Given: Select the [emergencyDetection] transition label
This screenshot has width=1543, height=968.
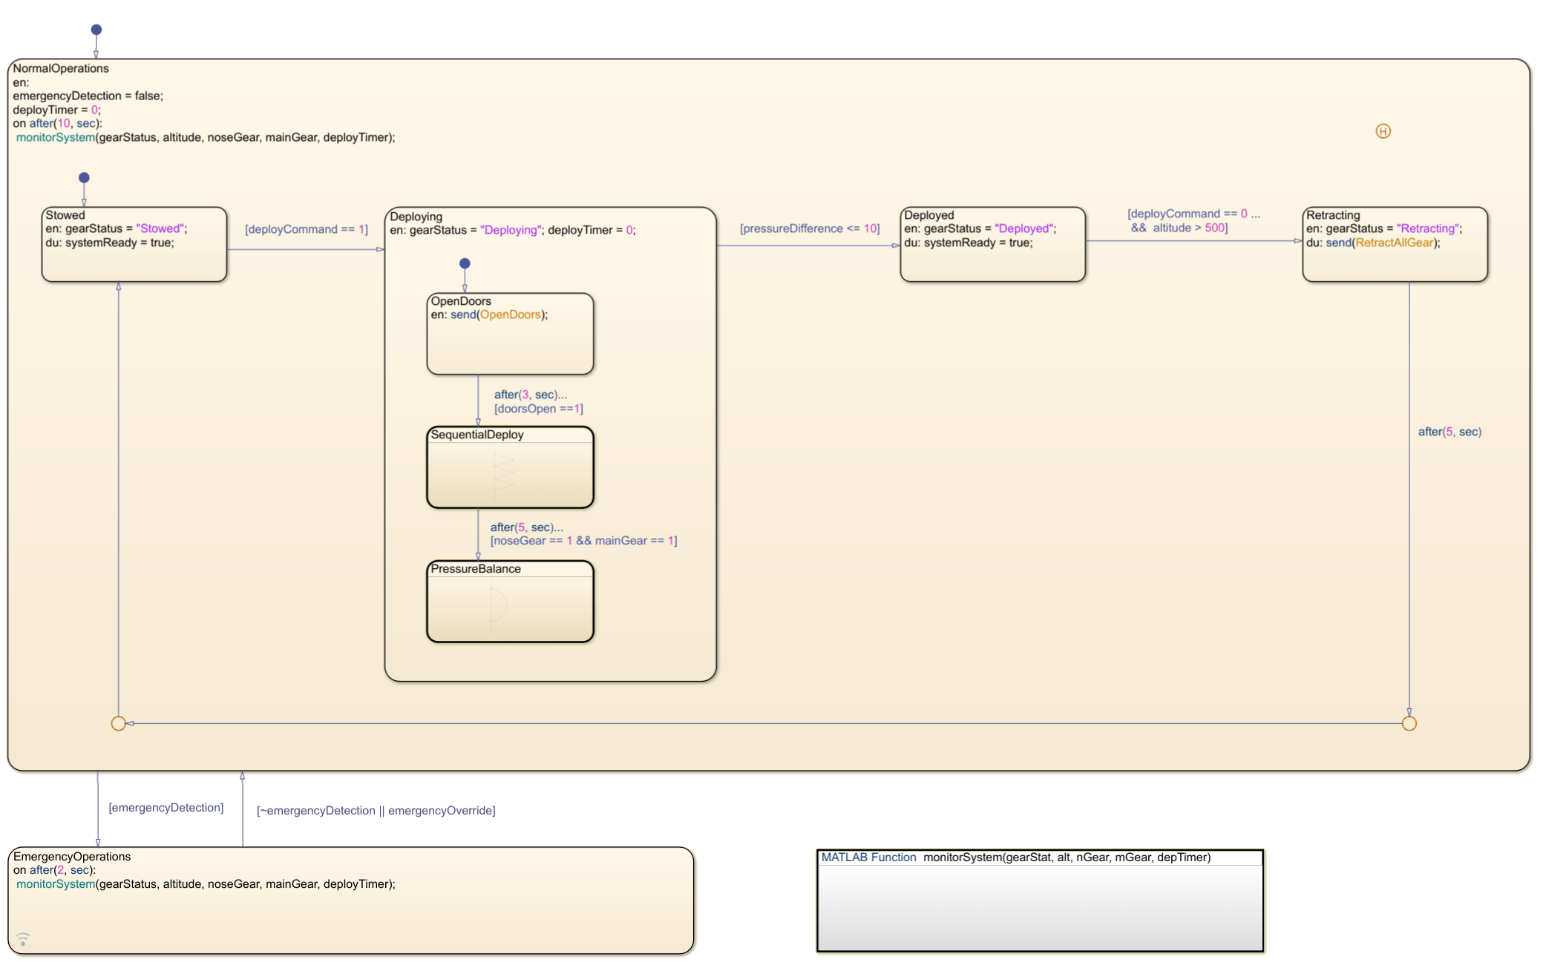Looking at the screenshot, I should [x=167, y=807].
